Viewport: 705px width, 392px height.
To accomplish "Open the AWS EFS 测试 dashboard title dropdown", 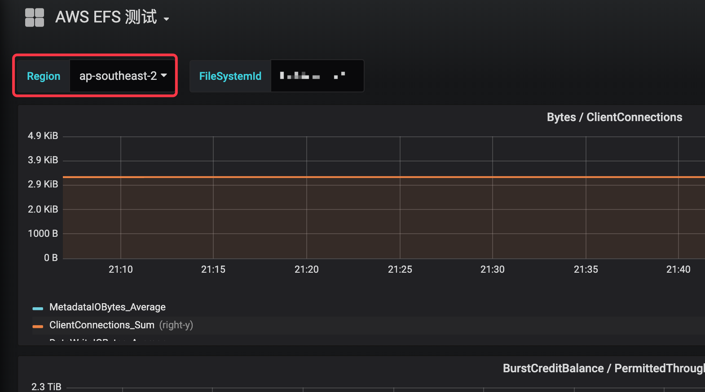I will point(112,17).
